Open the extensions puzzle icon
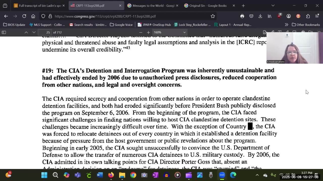 coord(308,16)
